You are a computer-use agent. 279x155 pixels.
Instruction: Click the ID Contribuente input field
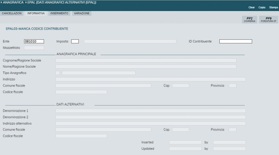pyautogui.click(x=235, y=42)
